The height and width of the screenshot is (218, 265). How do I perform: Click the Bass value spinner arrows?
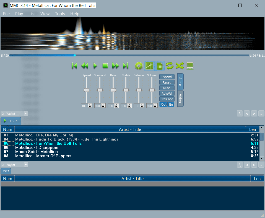coord(116,106)
